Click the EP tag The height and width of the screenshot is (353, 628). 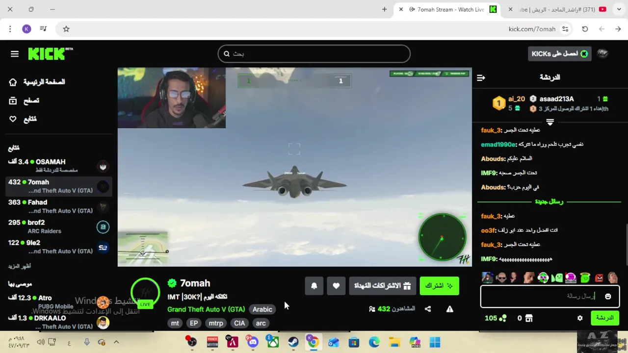tap(194, 323)
